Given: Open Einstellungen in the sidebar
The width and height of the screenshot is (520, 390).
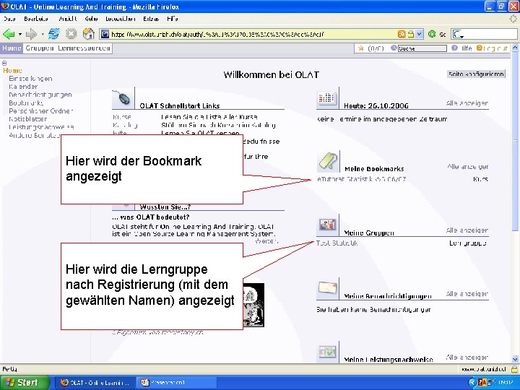Looking at the screenshot, I should click(x=30, y=79).
